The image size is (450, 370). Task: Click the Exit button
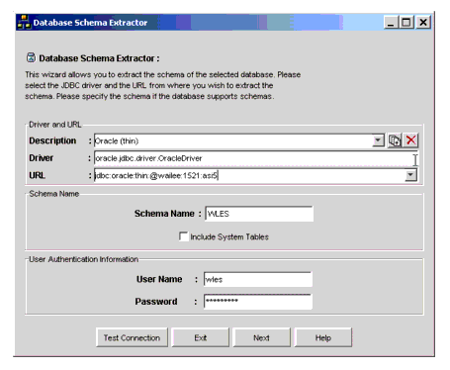coord(201,337)
